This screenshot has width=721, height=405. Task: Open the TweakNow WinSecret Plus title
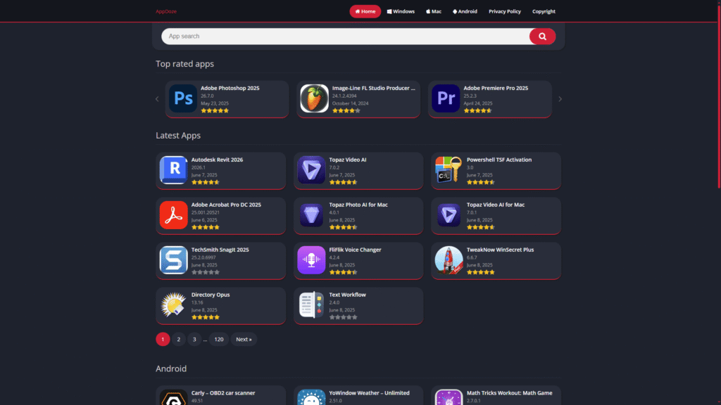(501, 250)
